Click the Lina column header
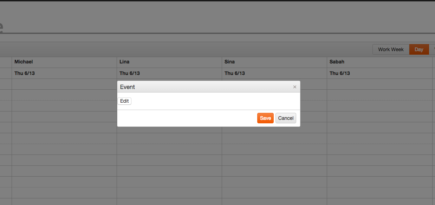Image resolution: width=435 pixels, height=205 pixels. pyautogui.click(x=124, y=62)
